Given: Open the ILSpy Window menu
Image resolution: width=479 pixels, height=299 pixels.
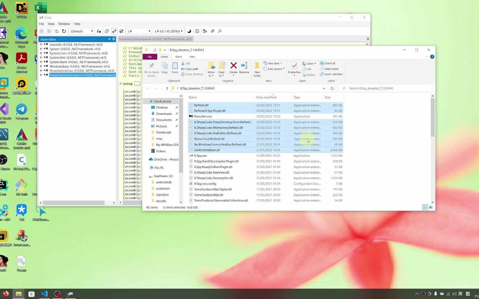Looking at the screenshot, I should [x=64, y=24].
